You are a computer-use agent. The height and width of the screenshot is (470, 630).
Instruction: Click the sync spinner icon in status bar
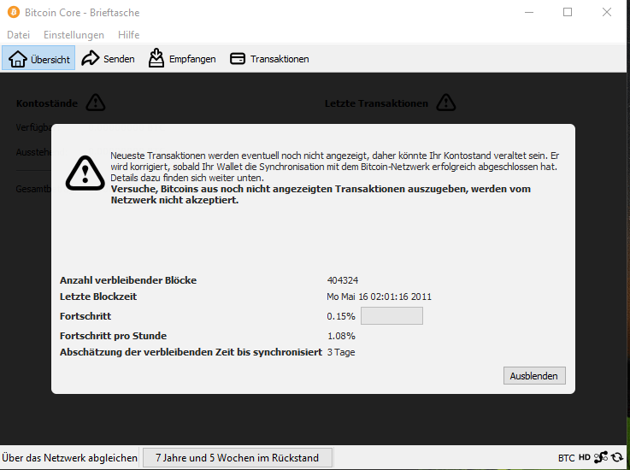(x=616, y=457)
